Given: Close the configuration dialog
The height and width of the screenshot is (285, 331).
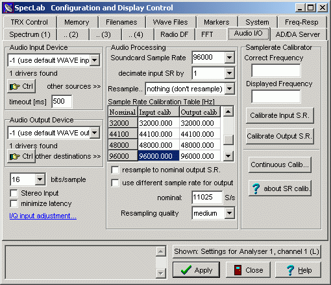Looking at the screenshot, I should (x=248, y=270).
